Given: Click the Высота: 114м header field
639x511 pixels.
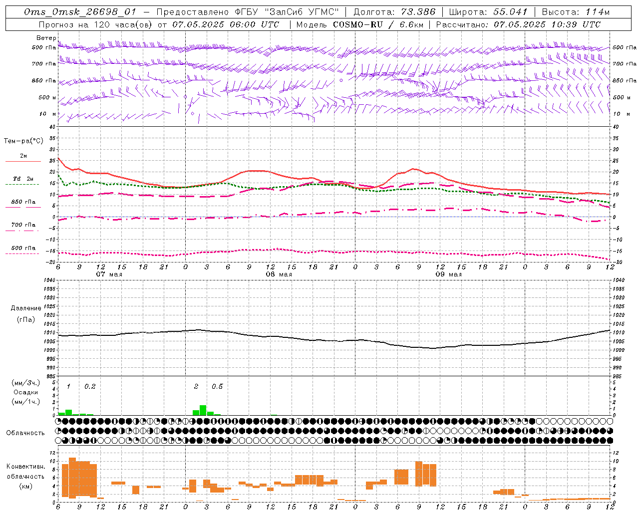Looking at the screenshot, I should [x=576, y=12].
